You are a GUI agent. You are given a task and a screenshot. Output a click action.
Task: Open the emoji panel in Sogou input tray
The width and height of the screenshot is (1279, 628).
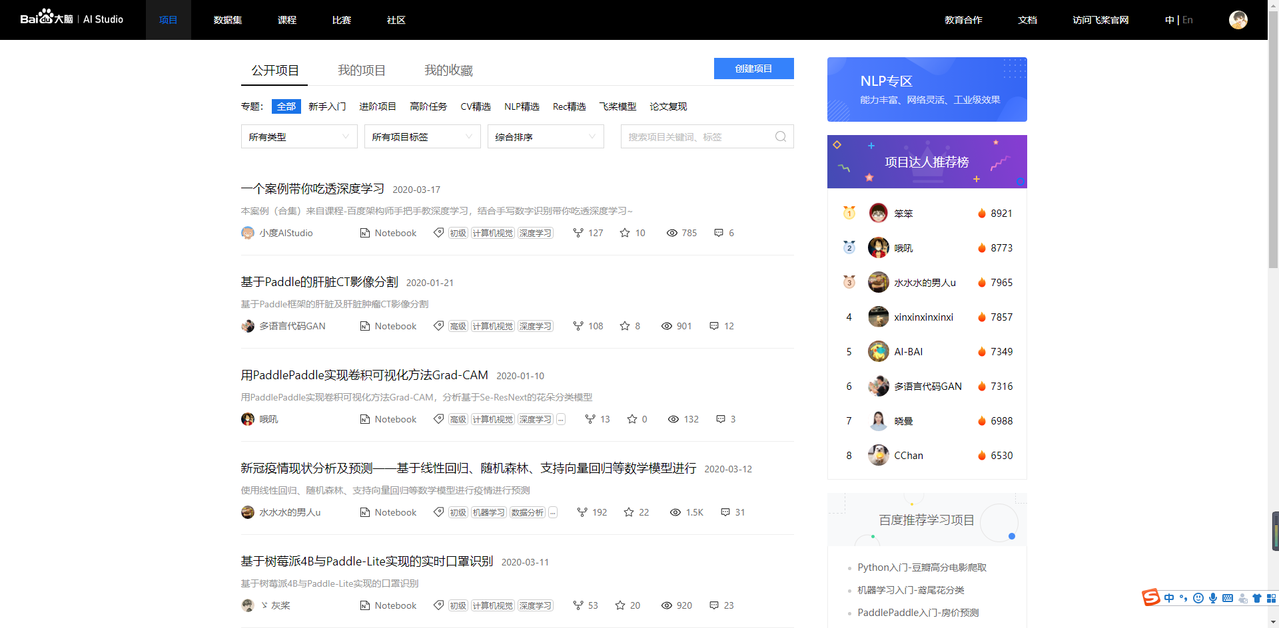(x=1199, y=598)
